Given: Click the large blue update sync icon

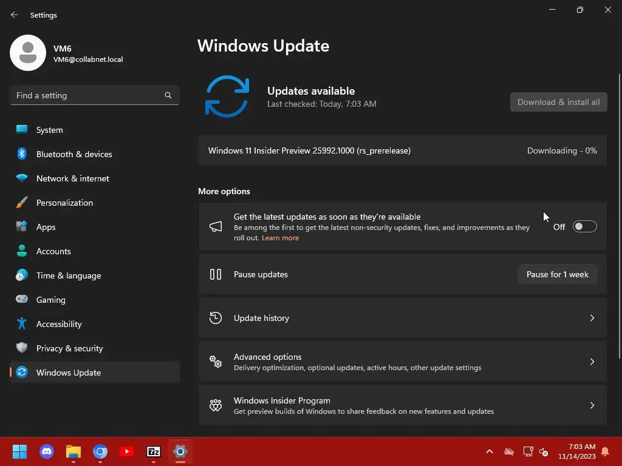Looking at the screenshot, I should (x=227, y=96).
